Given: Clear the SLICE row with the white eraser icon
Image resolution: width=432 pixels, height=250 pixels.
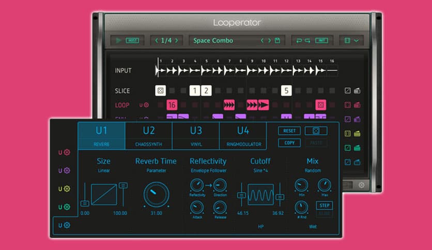Looking at the screenshot, I should (357, 90).
